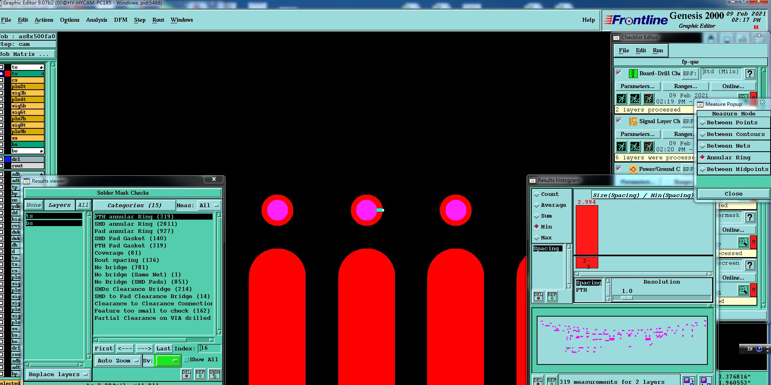The image size is (771, 385).
Task: Click the Signal Layer Checks icon
Action: tap(633, 121)
